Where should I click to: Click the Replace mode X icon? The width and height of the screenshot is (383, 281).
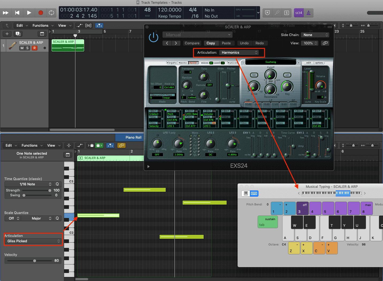pos(267,13)
